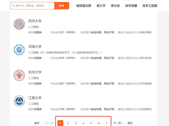Click score value 613/8244
Screen dimensions: 169x126
(x=145, y=84)
